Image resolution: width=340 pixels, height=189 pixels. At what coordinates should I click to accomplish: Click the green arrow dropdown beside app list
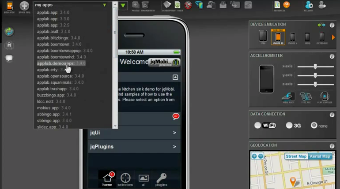coord(123,5)
